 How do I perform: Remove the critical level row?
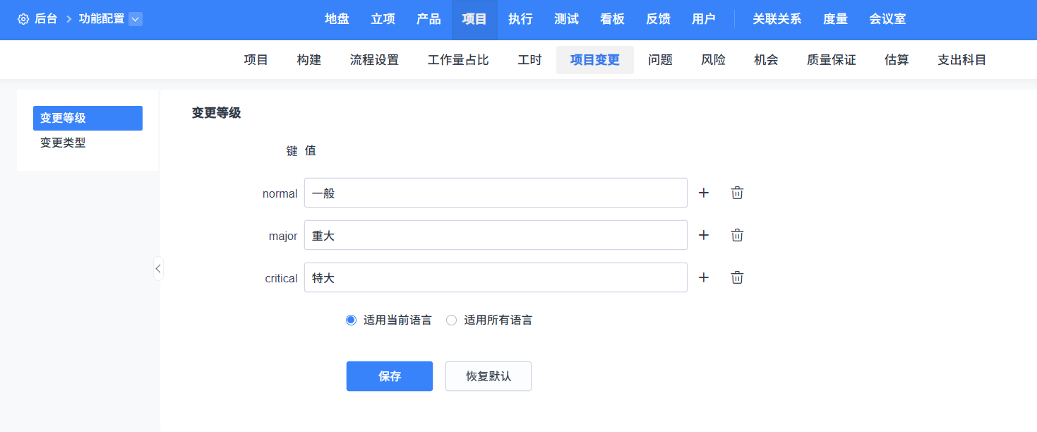(737, 277)
